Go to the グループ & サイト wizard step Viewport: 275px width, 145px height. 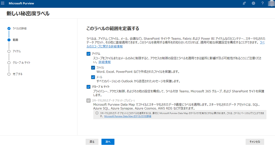click(21, 63)
